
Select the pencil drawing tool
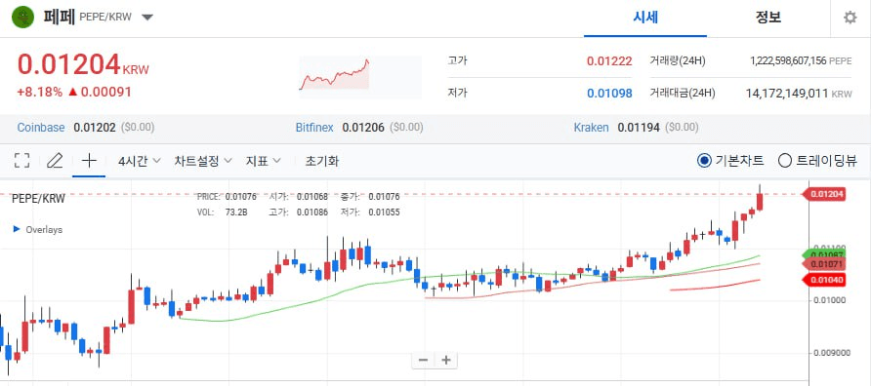[55, 161]
